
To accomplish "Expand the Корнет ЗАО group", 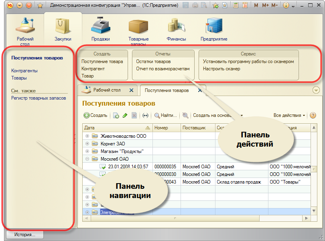I will [x=87, y=144].
